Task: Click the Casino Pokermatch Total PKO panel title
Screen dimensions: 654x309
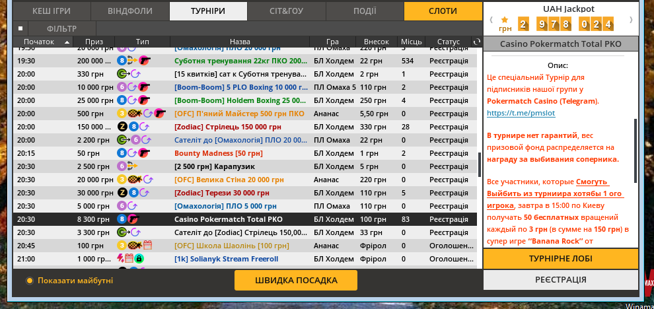Action: 561,44
